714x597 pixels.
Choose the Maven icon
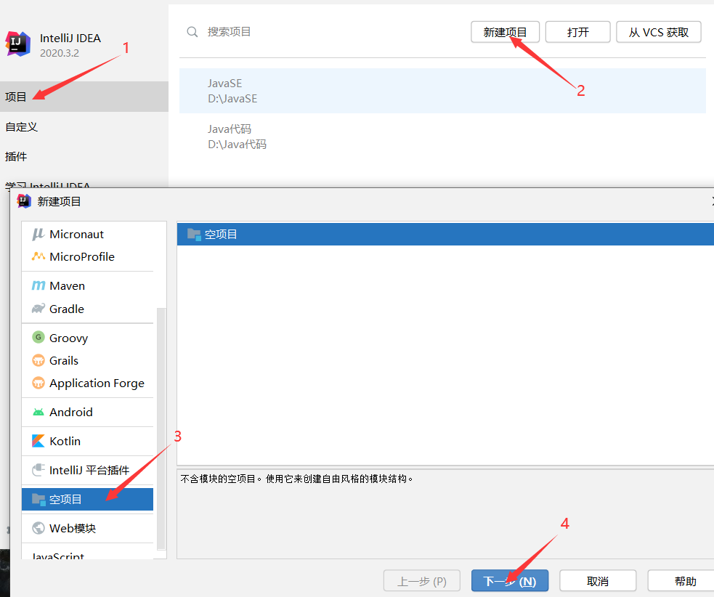(x=38, y=285)
